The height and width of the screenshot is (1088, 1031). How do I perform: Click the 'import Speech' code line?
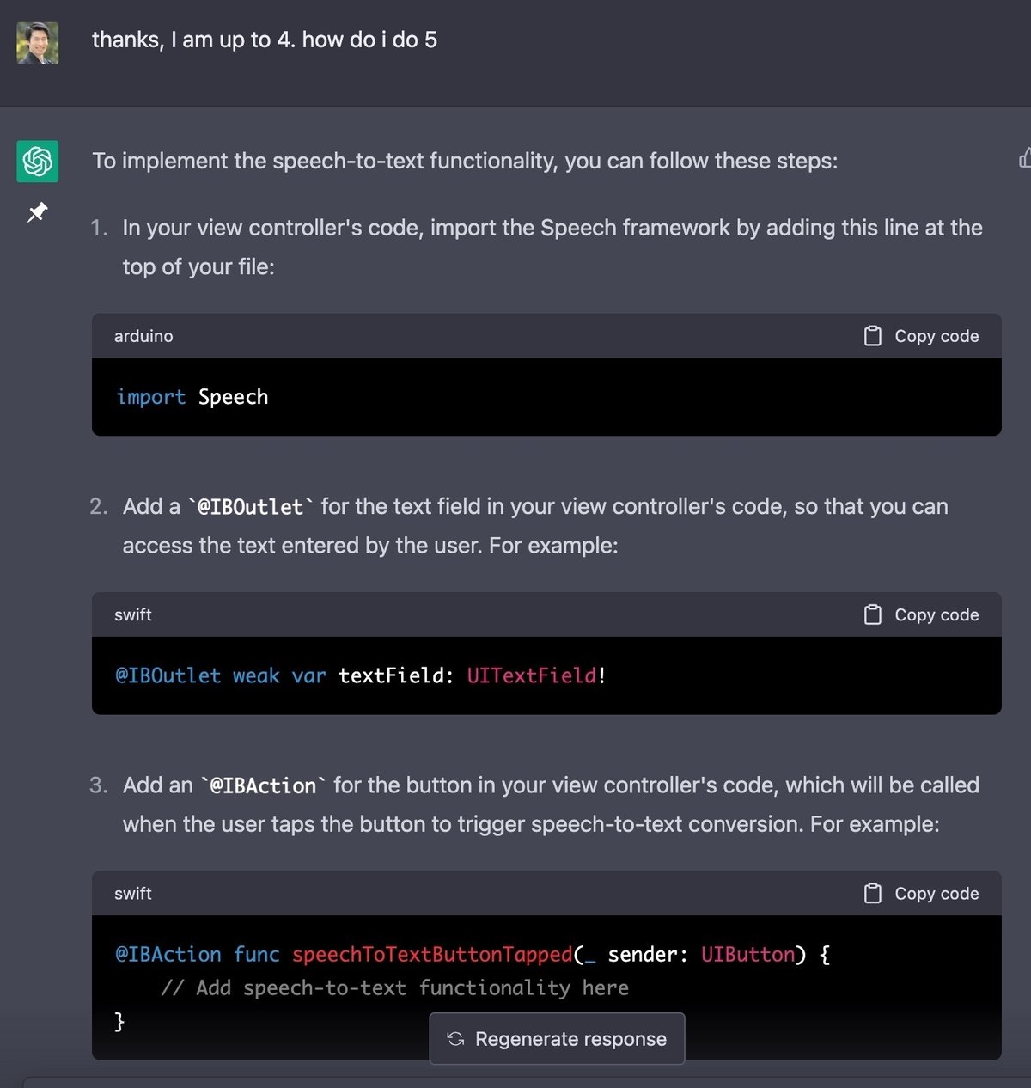pos(192,397)
